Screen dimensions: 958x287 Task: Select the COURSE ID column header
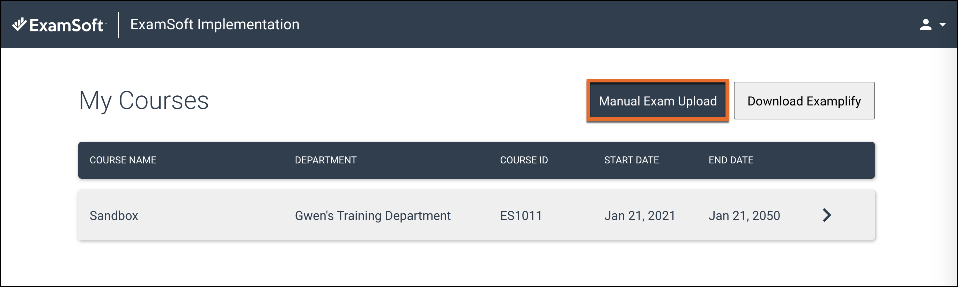coord(524,160)
